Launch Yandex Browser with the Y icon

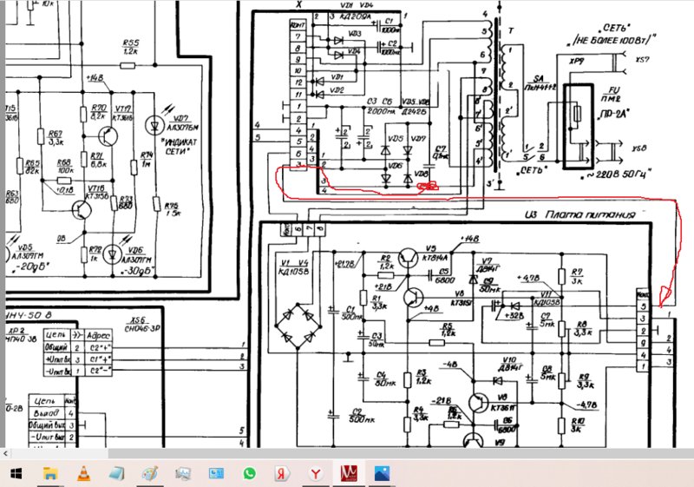pos(316,474)
